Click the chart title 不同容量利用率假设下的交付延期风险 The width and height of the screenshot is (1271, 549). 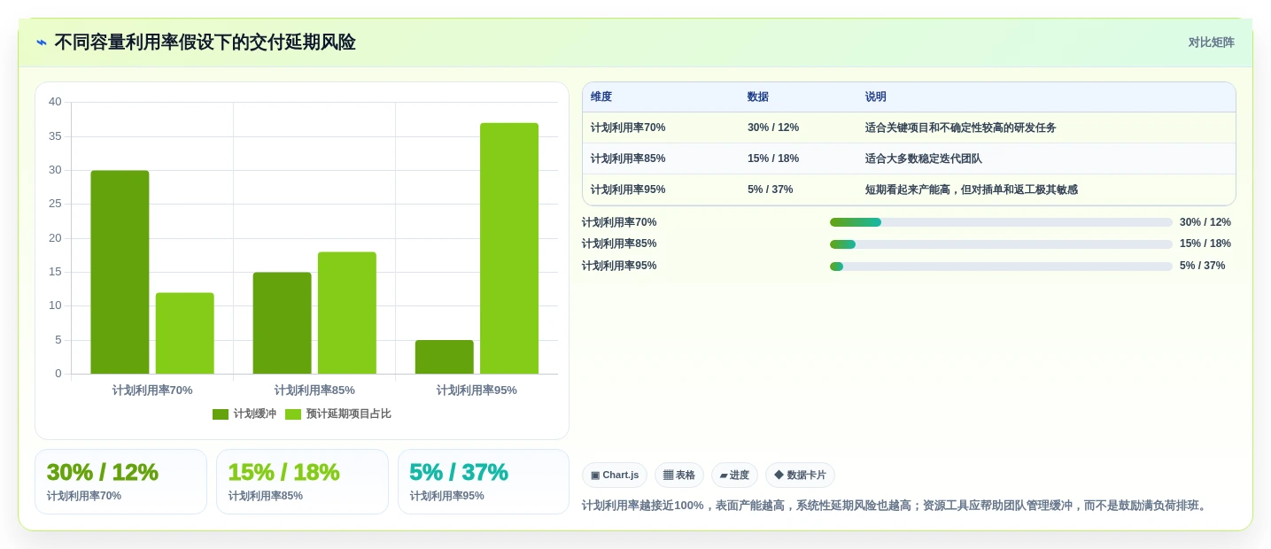205,43
